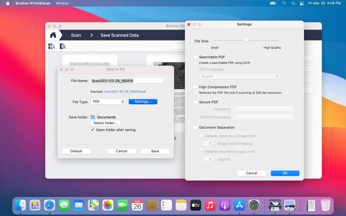Close the Settings window with red button
Image resolution: width=346 pixels, height=216 pixels.
coord(189,24)
